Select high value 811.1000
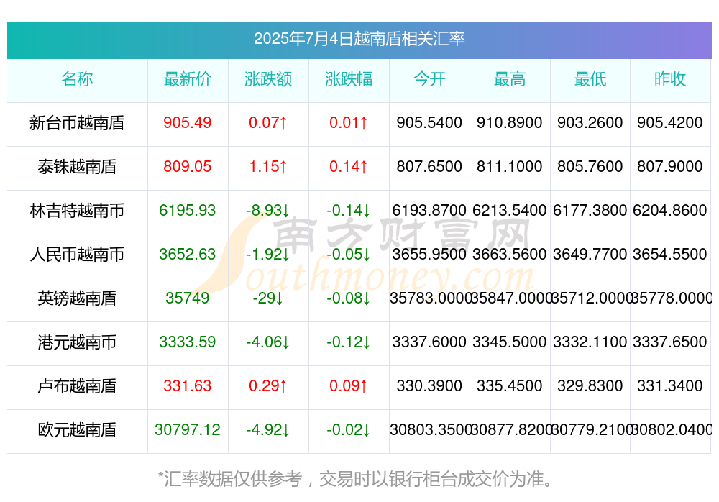Viewport: 719px width, 502px height. click(x=510, y=167)
